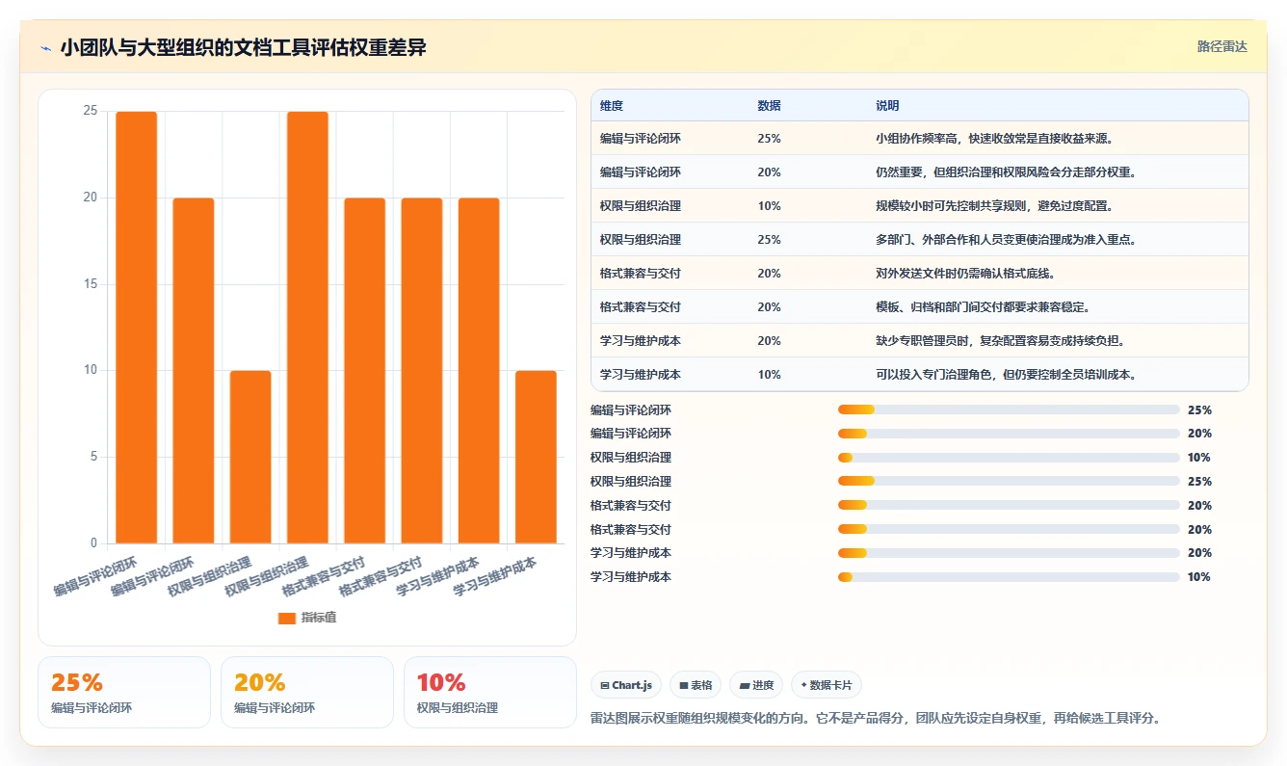Click the 数据 column header
Image resolution: width=1287 pixels, height=766 pixels.
(769, 106)
